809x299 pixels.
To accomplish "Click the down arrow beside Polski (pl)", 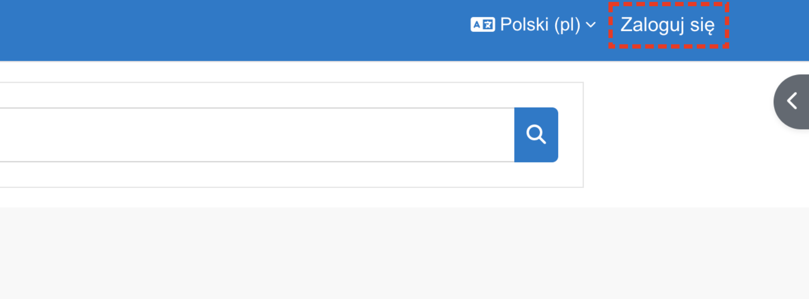I will pyautogui.click(x=591, y=25).
